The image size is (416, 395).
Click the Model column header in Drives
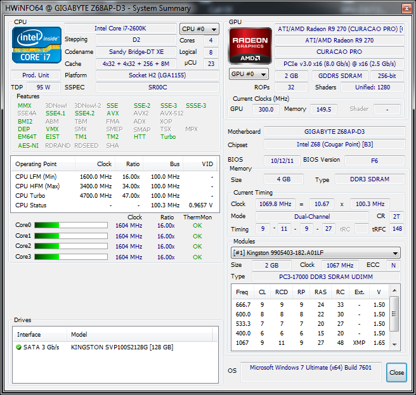[x=140, y=335]
